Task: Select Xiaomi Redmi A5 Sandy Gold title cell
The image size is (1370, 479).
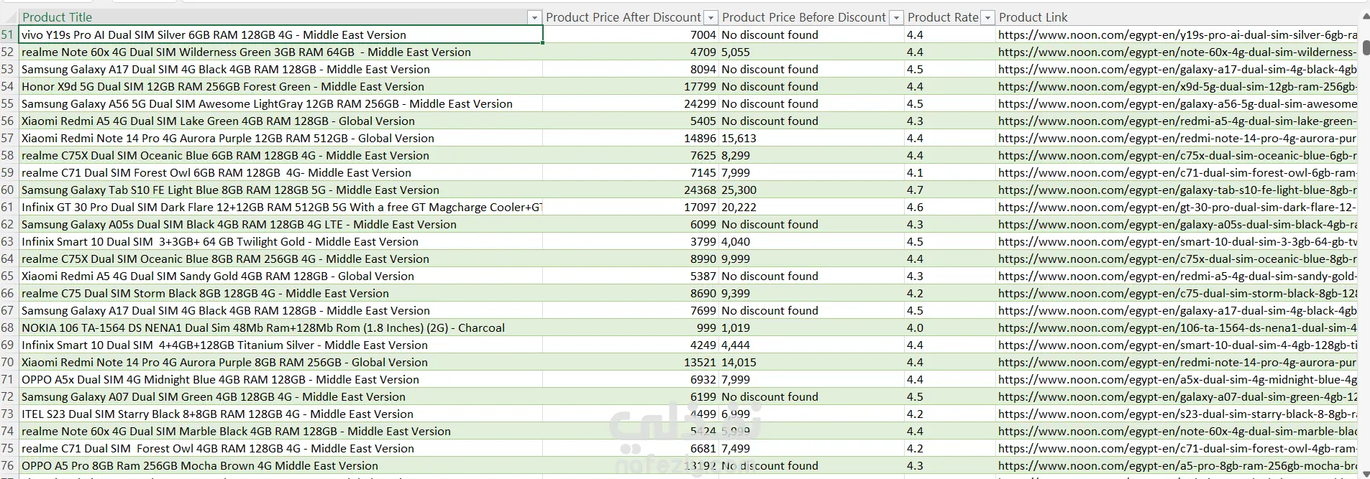Action: click(x=280, y=276)
